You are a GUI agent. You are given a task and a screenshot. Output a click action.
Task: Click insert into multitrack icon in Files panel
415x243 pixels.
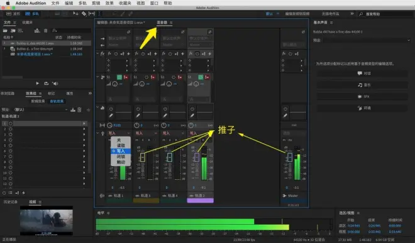coord(37,31)
